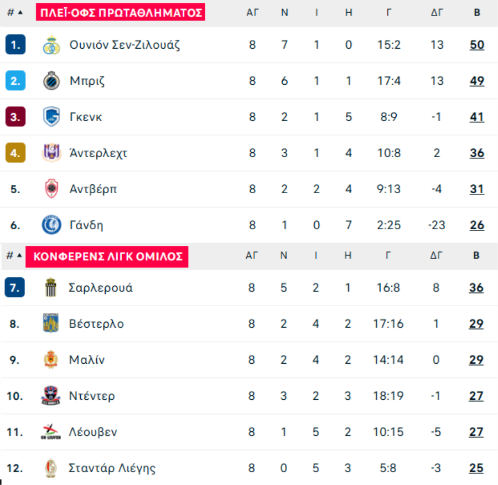Viewport: 498px width, 485px height.
Task: Click team name Μαλίν
Action: click(x=87, y=360)
